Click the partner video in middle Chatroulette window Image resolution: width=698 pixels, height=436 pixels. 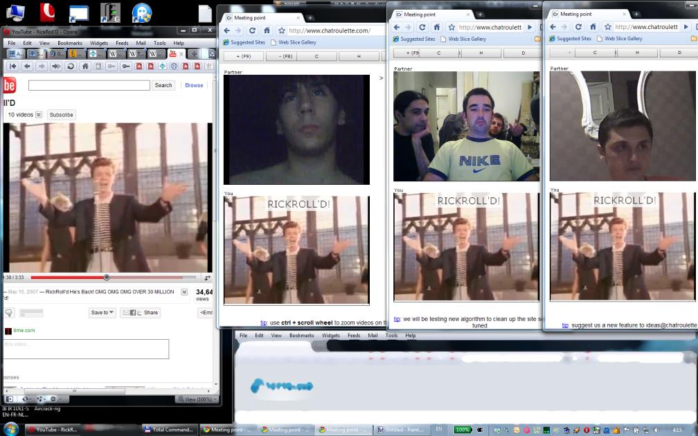[466, 127]
